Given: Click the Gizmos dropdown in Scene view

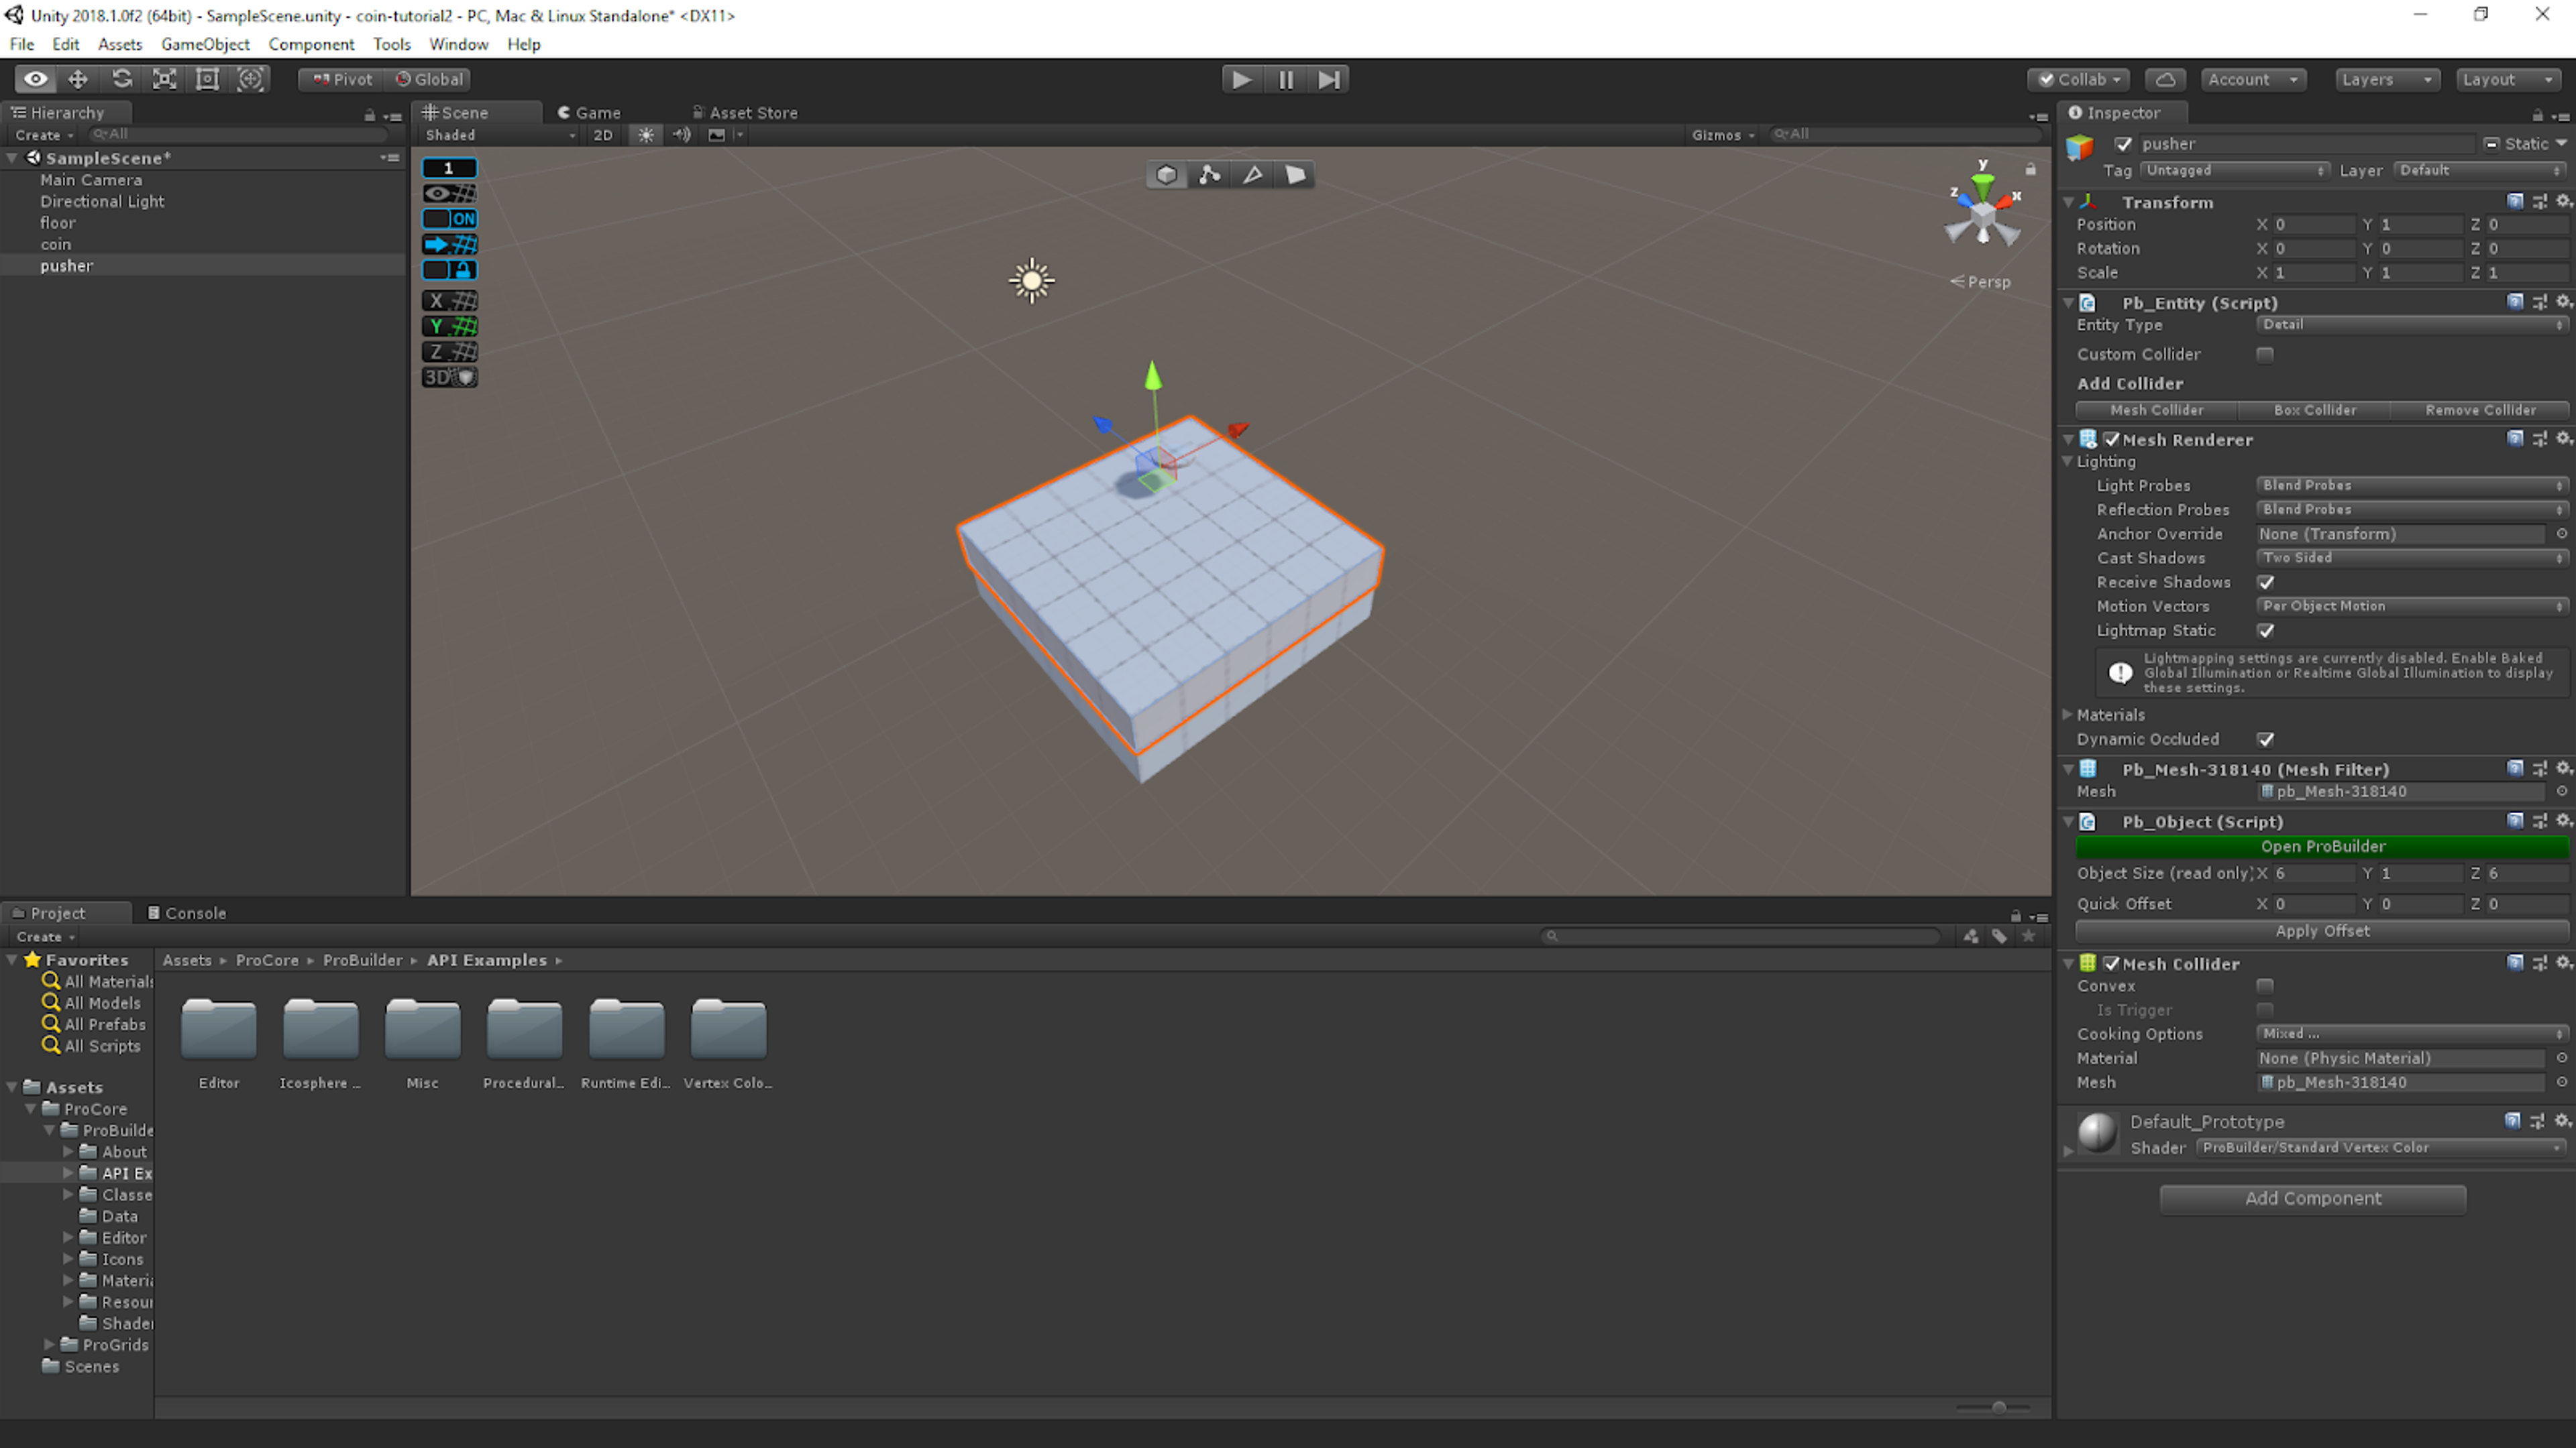Looking at the screenshot, I should (1716, 134).
